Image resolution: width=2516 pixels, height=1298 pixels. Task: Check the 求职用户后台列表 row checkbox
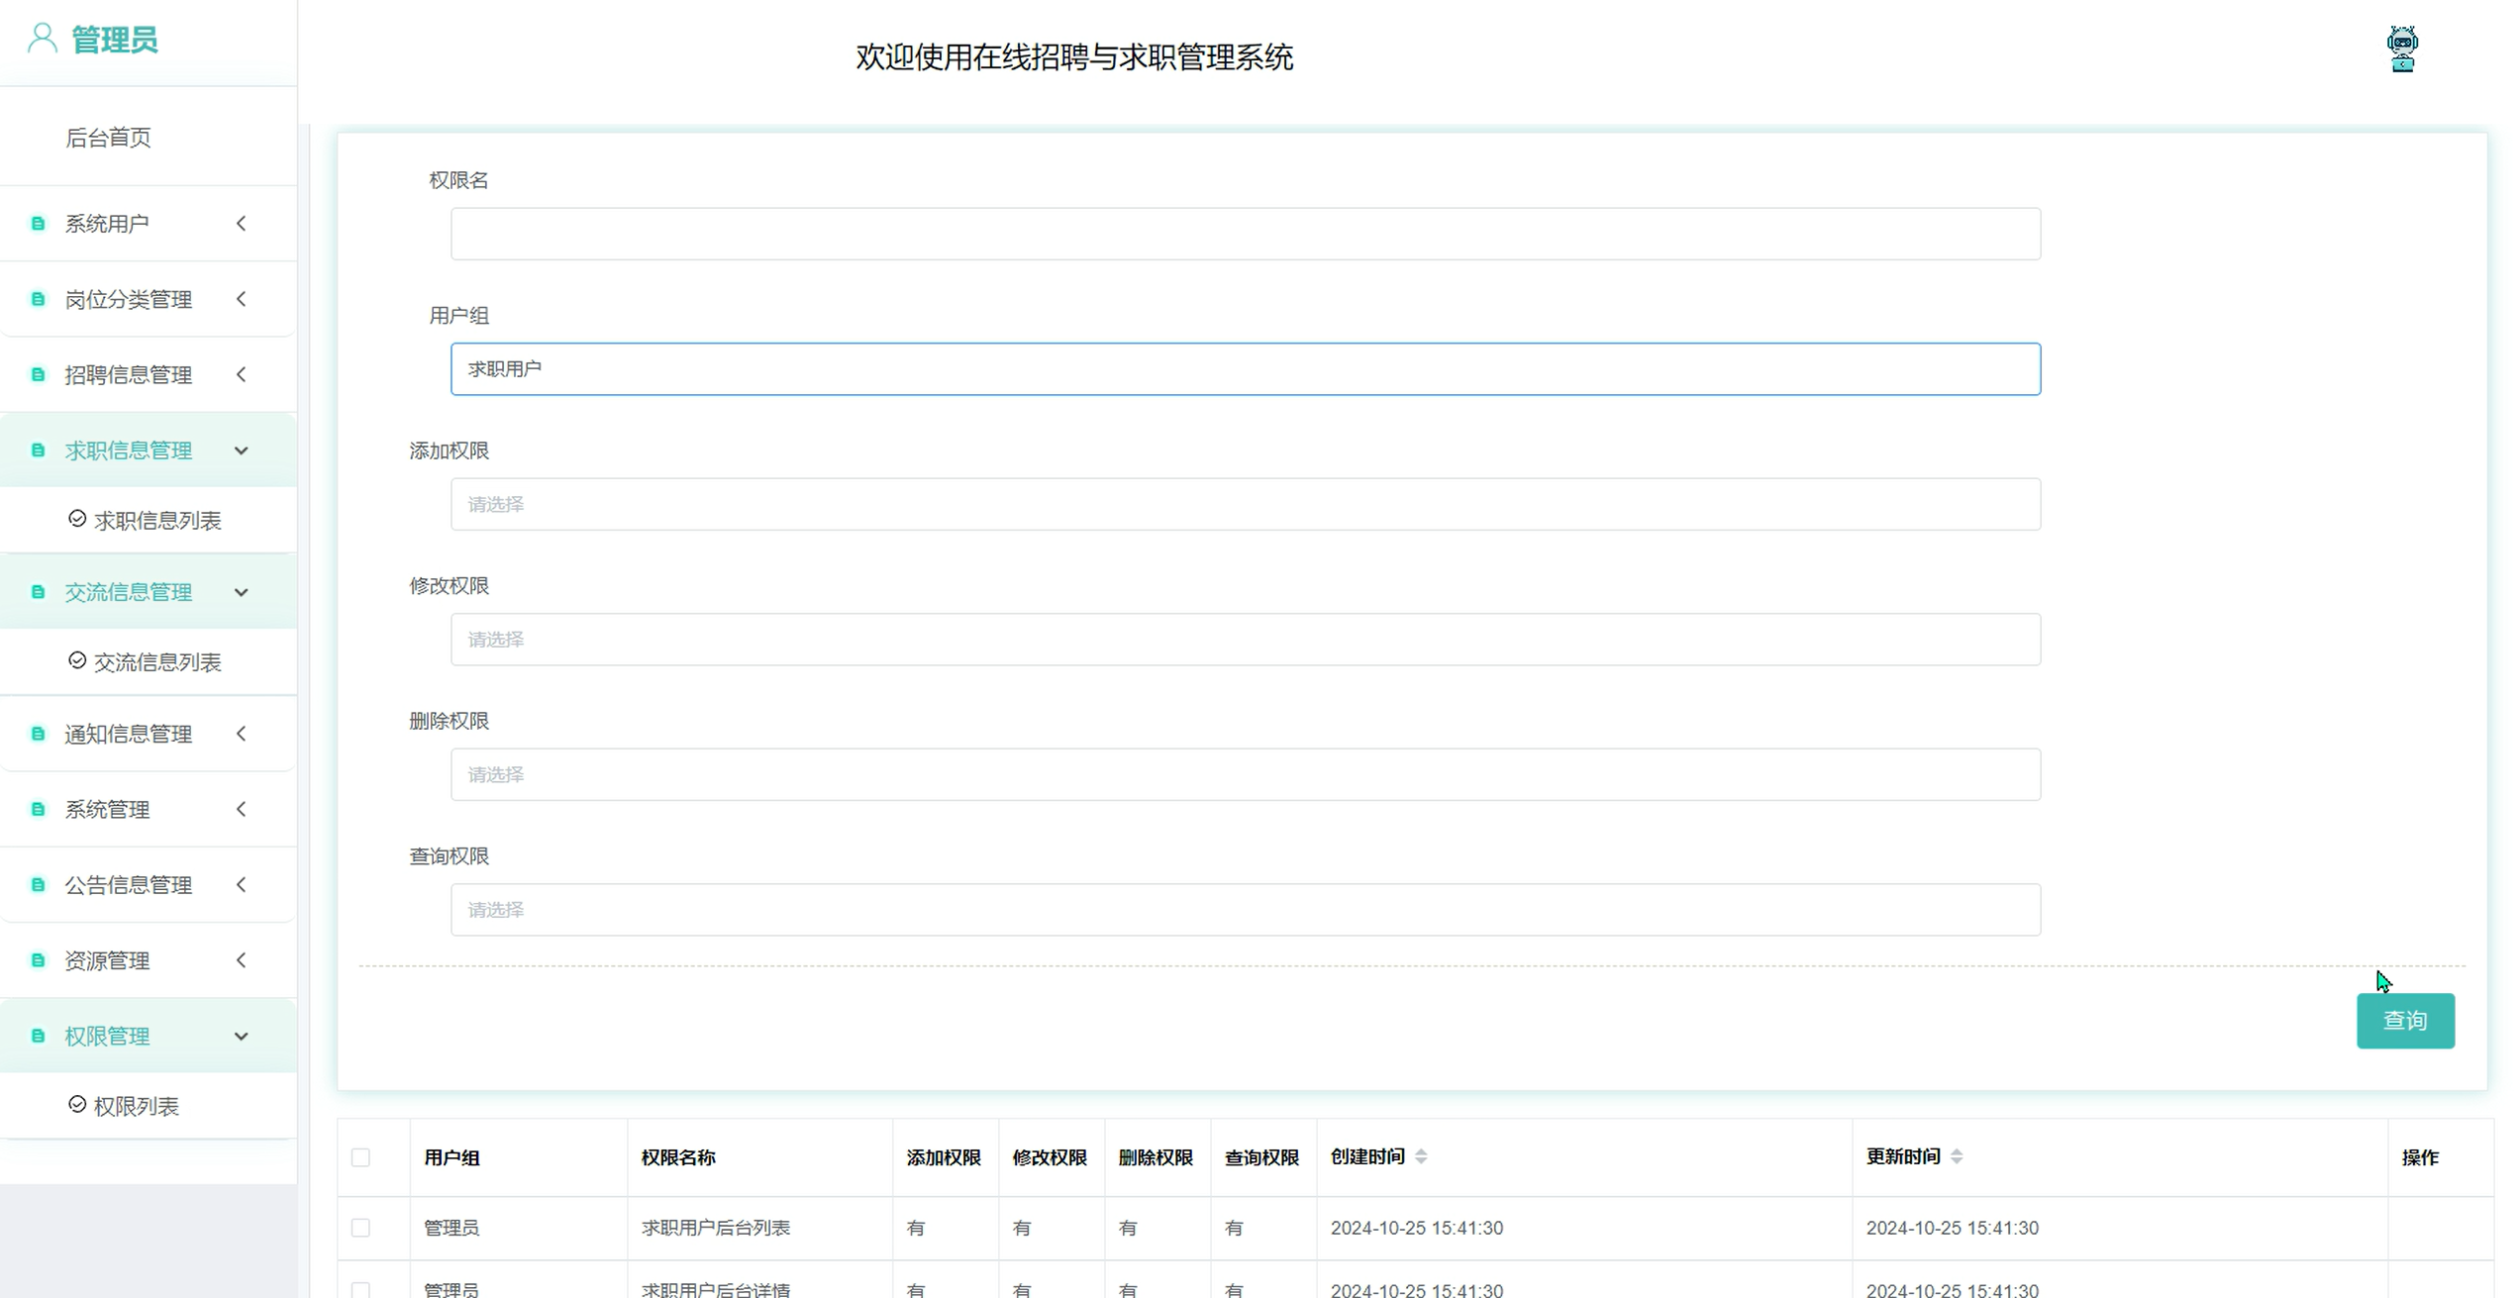coord(360,1228)
